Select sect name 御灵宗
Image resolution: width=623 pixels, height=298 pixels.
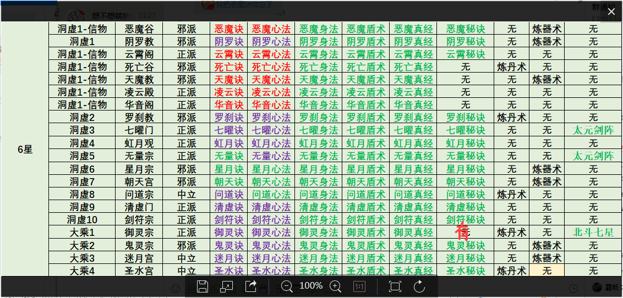click(139, 231)
